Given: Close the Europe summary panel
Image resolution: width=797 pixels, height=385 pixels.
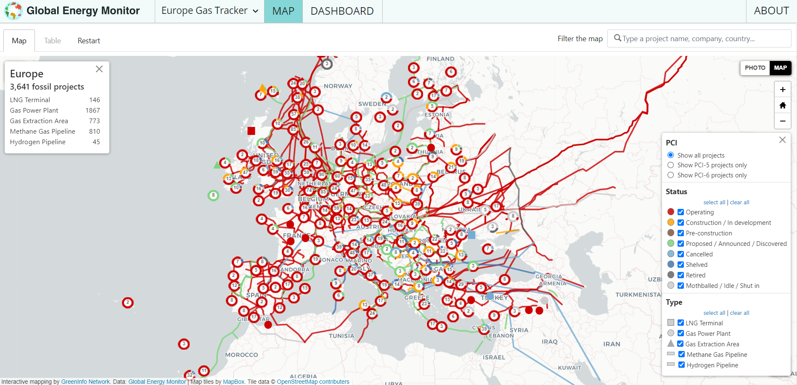Looking at the screenshot, I should (x=99, y=69).
